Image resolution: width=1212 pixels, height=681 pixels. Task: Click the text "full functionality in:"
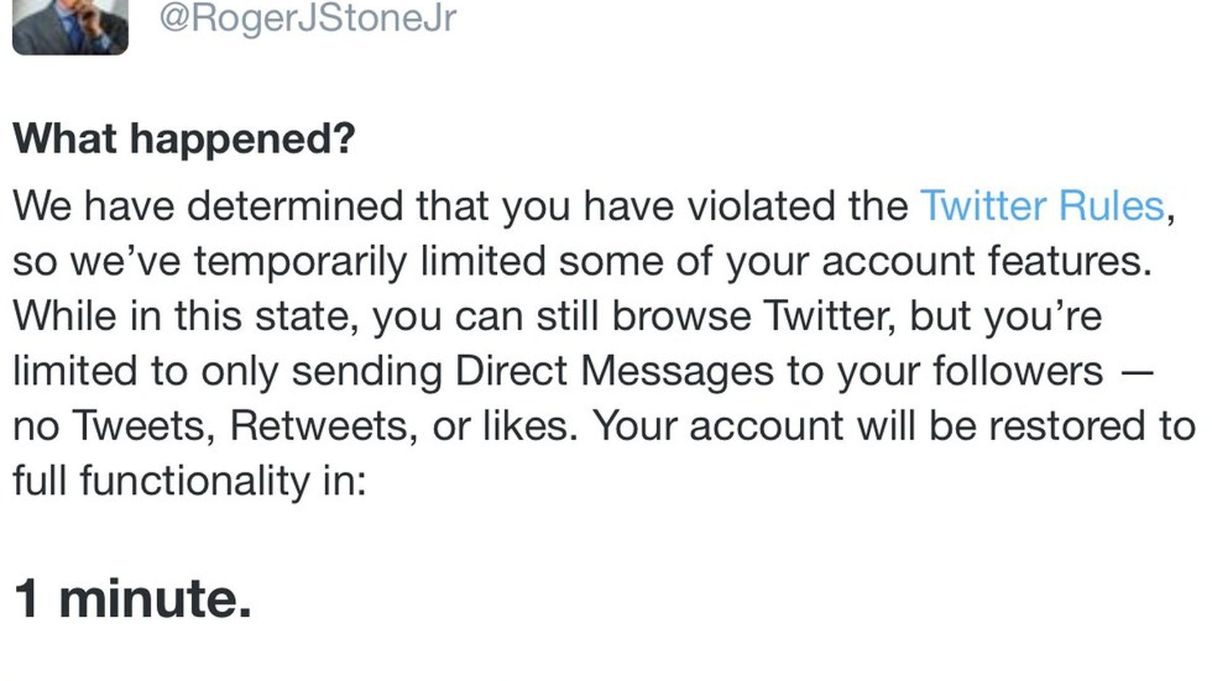pos(189,480)
